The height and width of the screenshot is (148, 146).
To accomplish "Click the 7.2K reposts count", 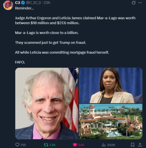I will point(53,145).
